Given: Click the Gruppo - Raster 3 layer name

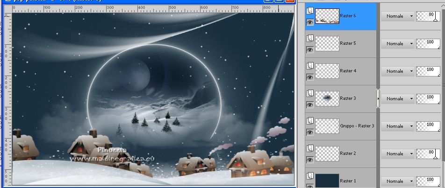Looking at the screenshot, I should tap(357, 125).
